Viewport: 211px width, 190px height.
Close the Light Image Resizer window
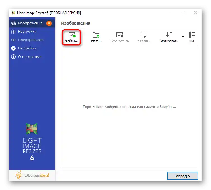pos(196,13)
